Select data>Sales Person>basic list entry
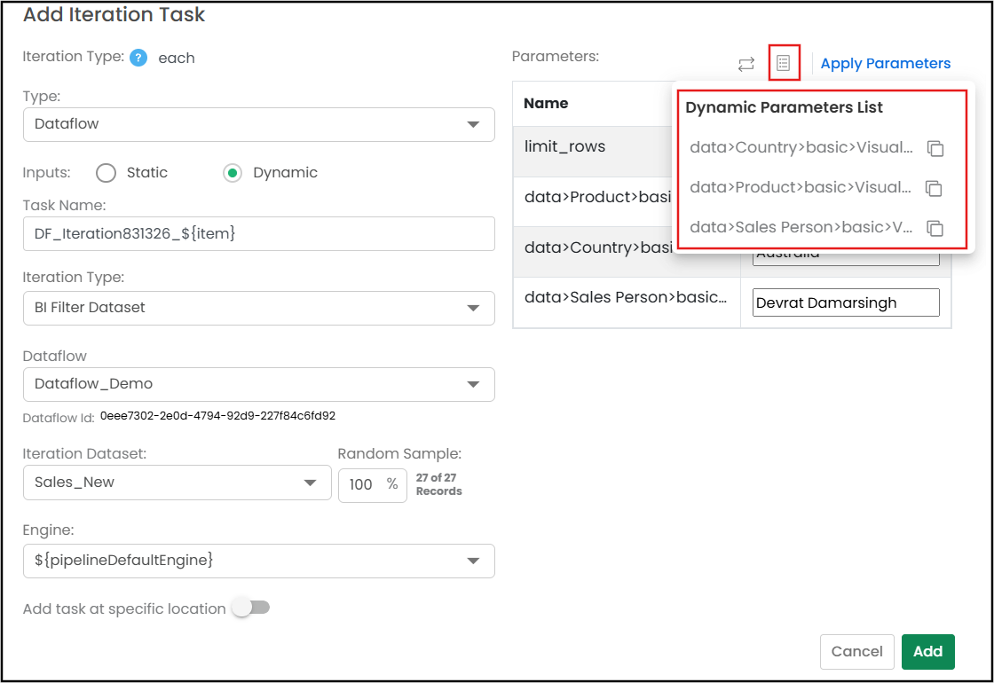This screenshot has width=994, height=683. point(801,227)
